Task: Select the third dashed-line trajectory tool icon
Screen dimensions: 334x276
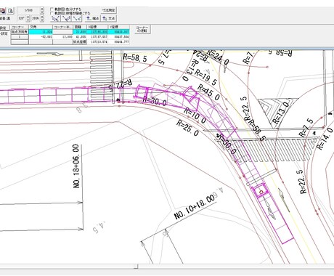Action: click(x=77, y=18)
